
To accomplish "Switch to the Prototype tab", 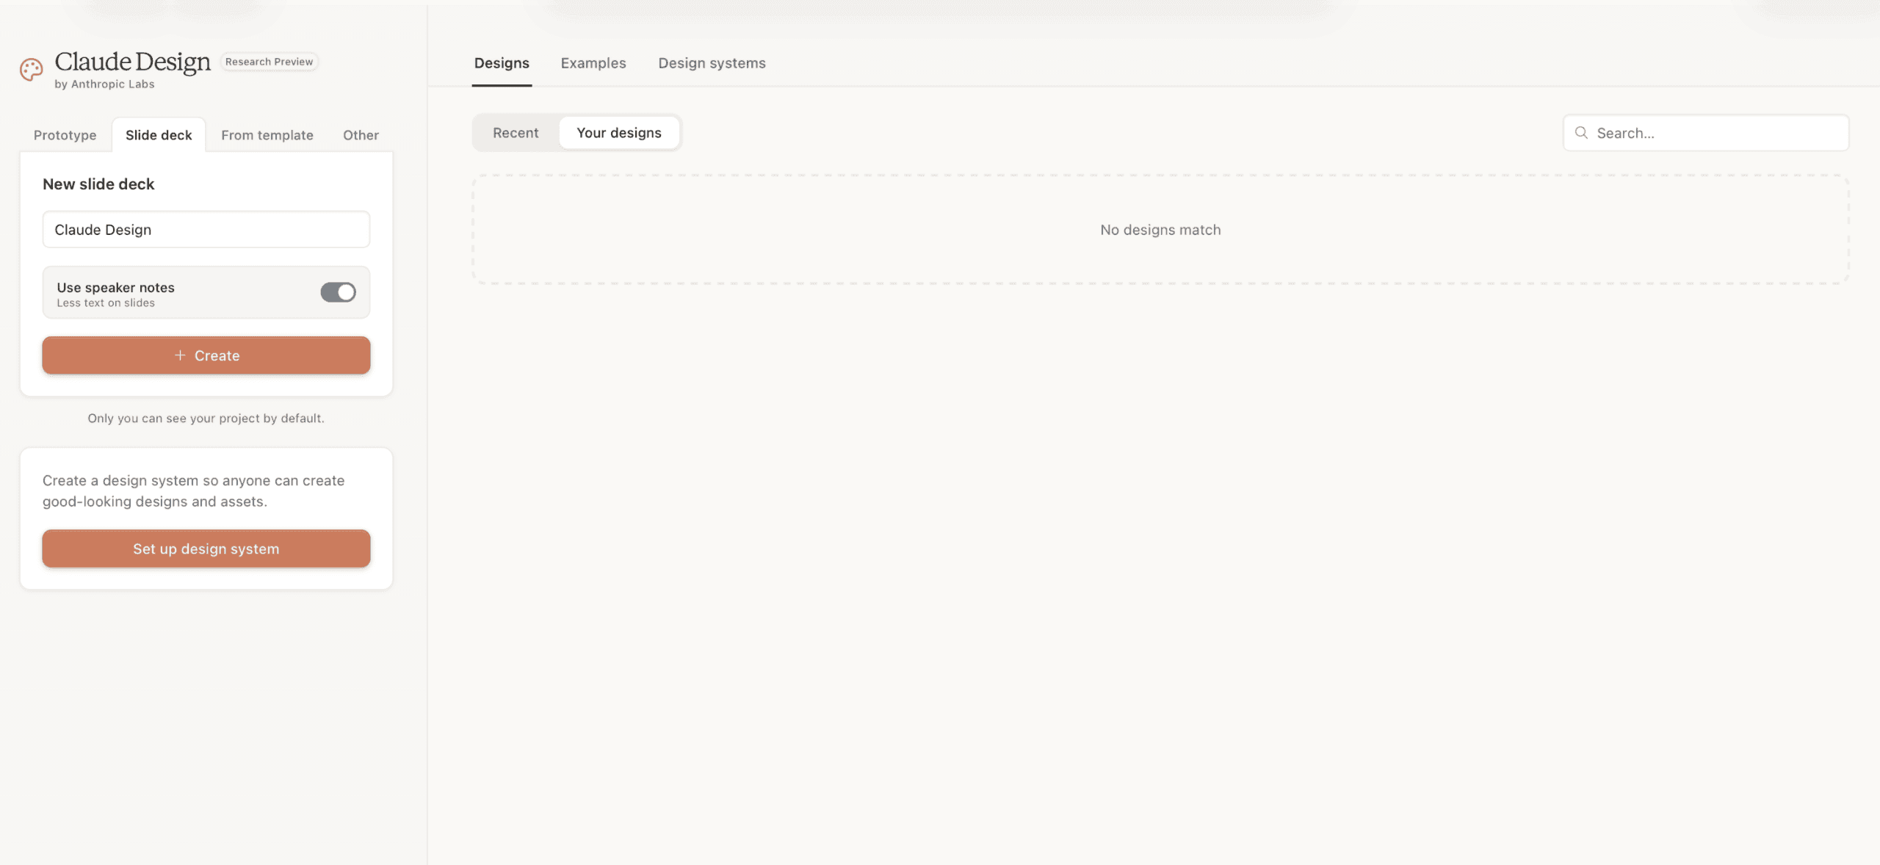I will coord(65,135).
